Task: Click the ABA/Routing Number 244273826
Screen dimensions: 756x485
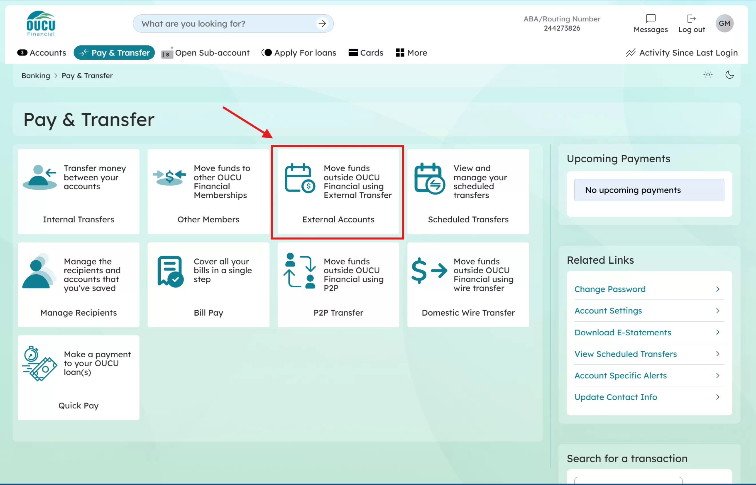Action: coord(562,24)
